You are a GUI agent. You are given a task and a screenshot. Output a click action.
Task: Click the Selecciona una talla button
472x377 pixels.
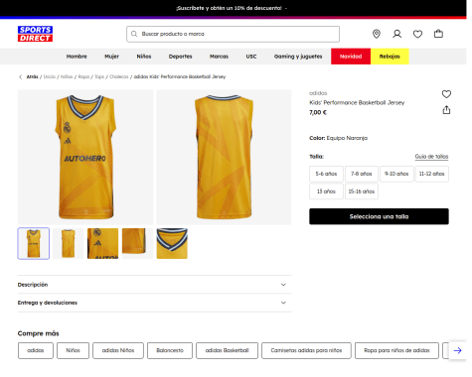[379, 216]
